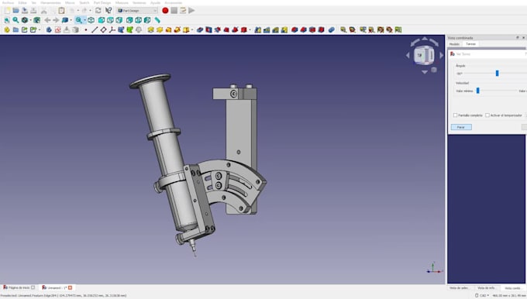Switch to the top view cube icon
Image resolution: width=527 pixels, height=299 pixels.
110,20
